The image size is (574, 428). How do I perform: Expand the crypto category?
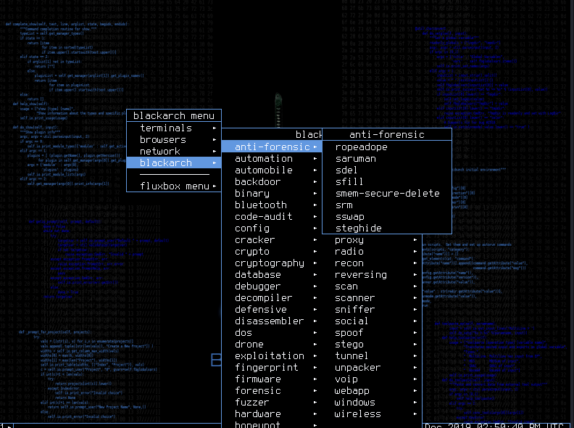(x=272, y=252)
